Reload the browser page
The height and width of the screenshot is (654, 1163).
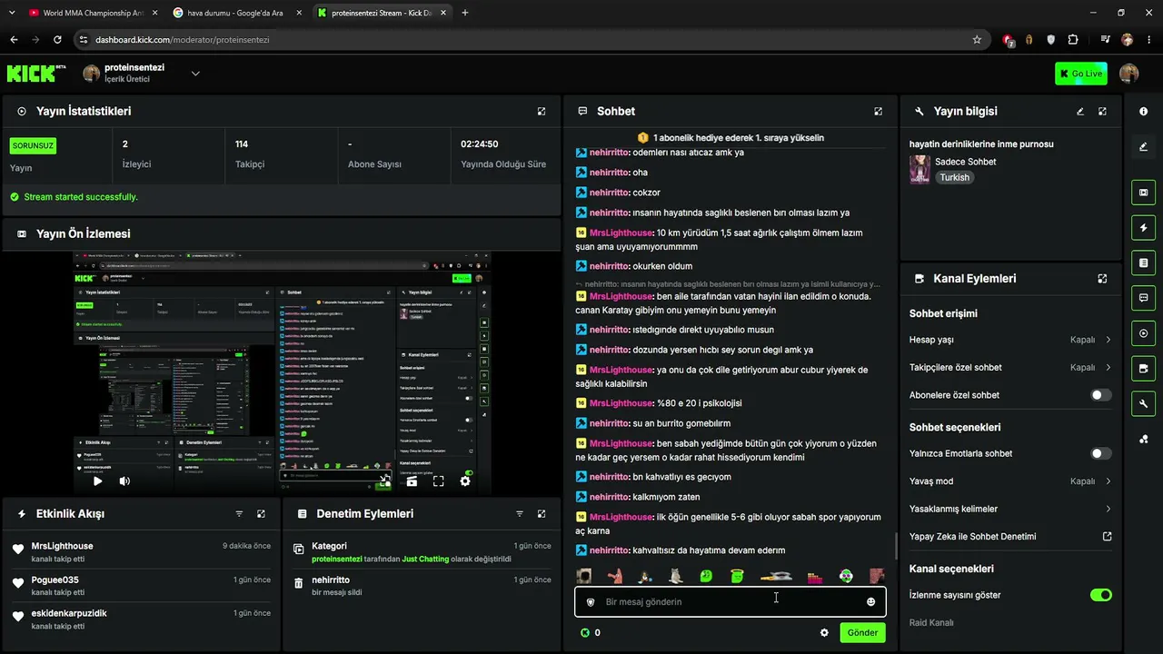point(57,40)
